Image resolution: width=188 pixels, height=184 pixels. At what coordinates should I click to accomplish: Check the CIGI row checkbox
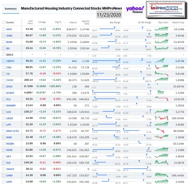(x=4, y=67)
